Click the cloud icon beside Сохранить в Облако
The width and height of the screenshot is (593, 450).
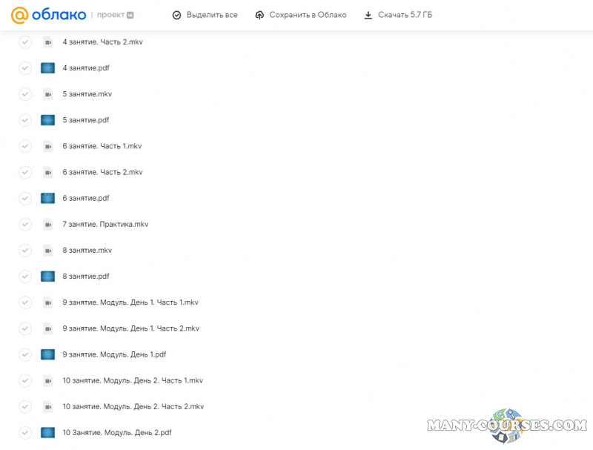click(259, 15)
